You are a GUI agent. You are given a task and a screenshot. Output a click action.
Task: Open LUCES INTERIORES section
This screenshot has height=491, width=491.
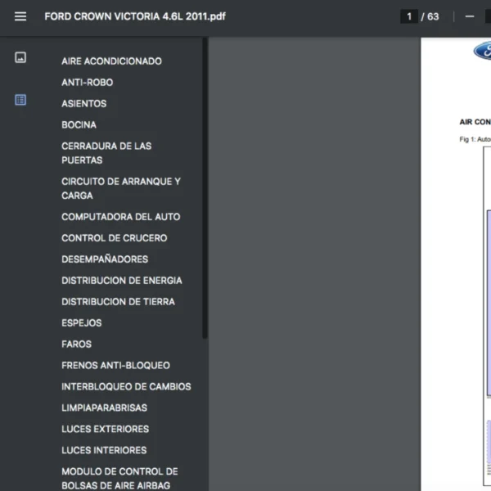tap(104, 450)
